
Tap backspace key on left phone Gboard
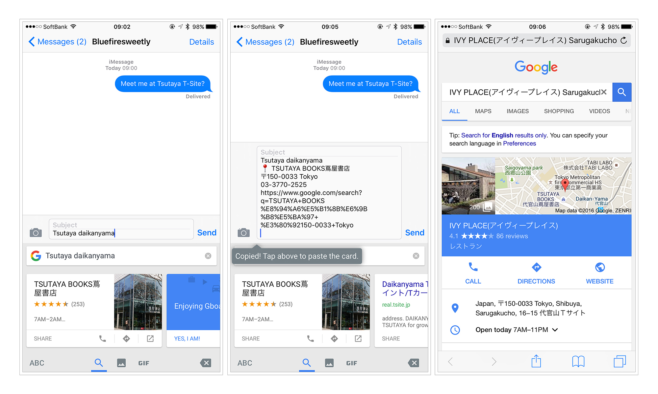click(206, 363)
